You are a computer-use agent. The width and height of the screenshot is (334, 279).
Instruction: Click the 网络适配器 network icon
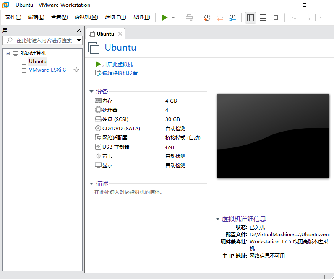coord(98,137)
